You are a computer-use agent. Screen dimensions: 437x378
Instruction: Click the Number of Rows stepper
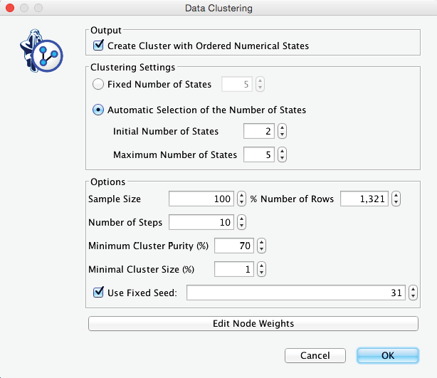[396, 199]
